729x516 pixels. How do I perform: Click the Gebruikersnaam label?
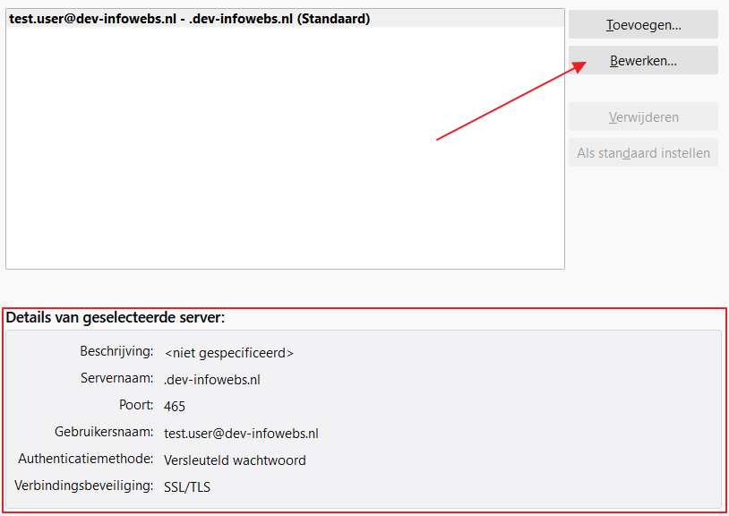coord(103,432)
